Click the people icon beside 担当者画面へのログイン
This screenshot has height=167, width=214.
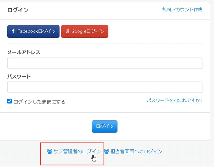click(x=106, y=151)
